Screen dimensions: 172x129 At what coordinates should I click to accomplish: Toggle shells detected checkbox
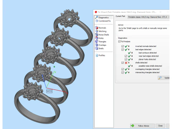[x=123, y=63]
